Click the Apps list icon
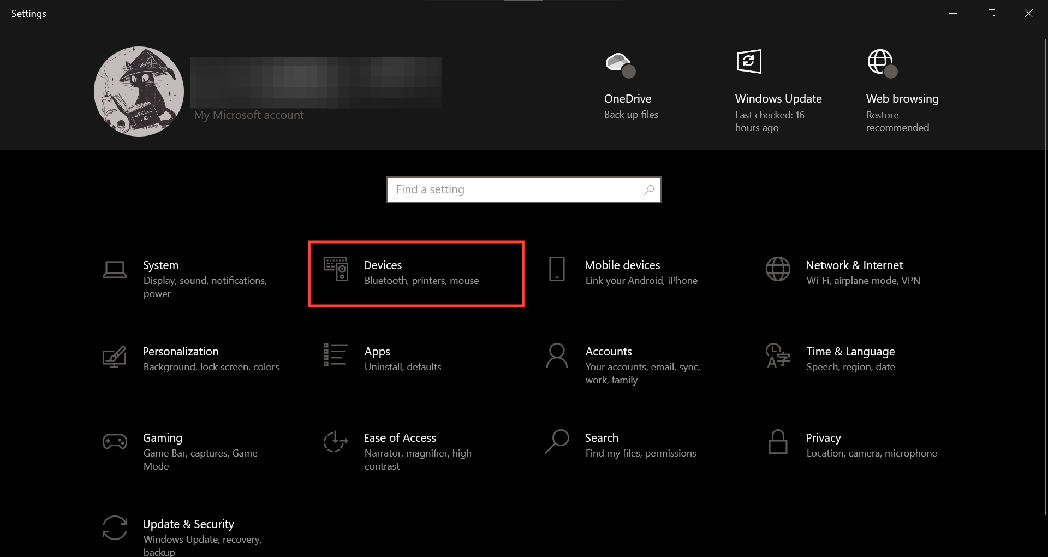 [x=335, y=355]
